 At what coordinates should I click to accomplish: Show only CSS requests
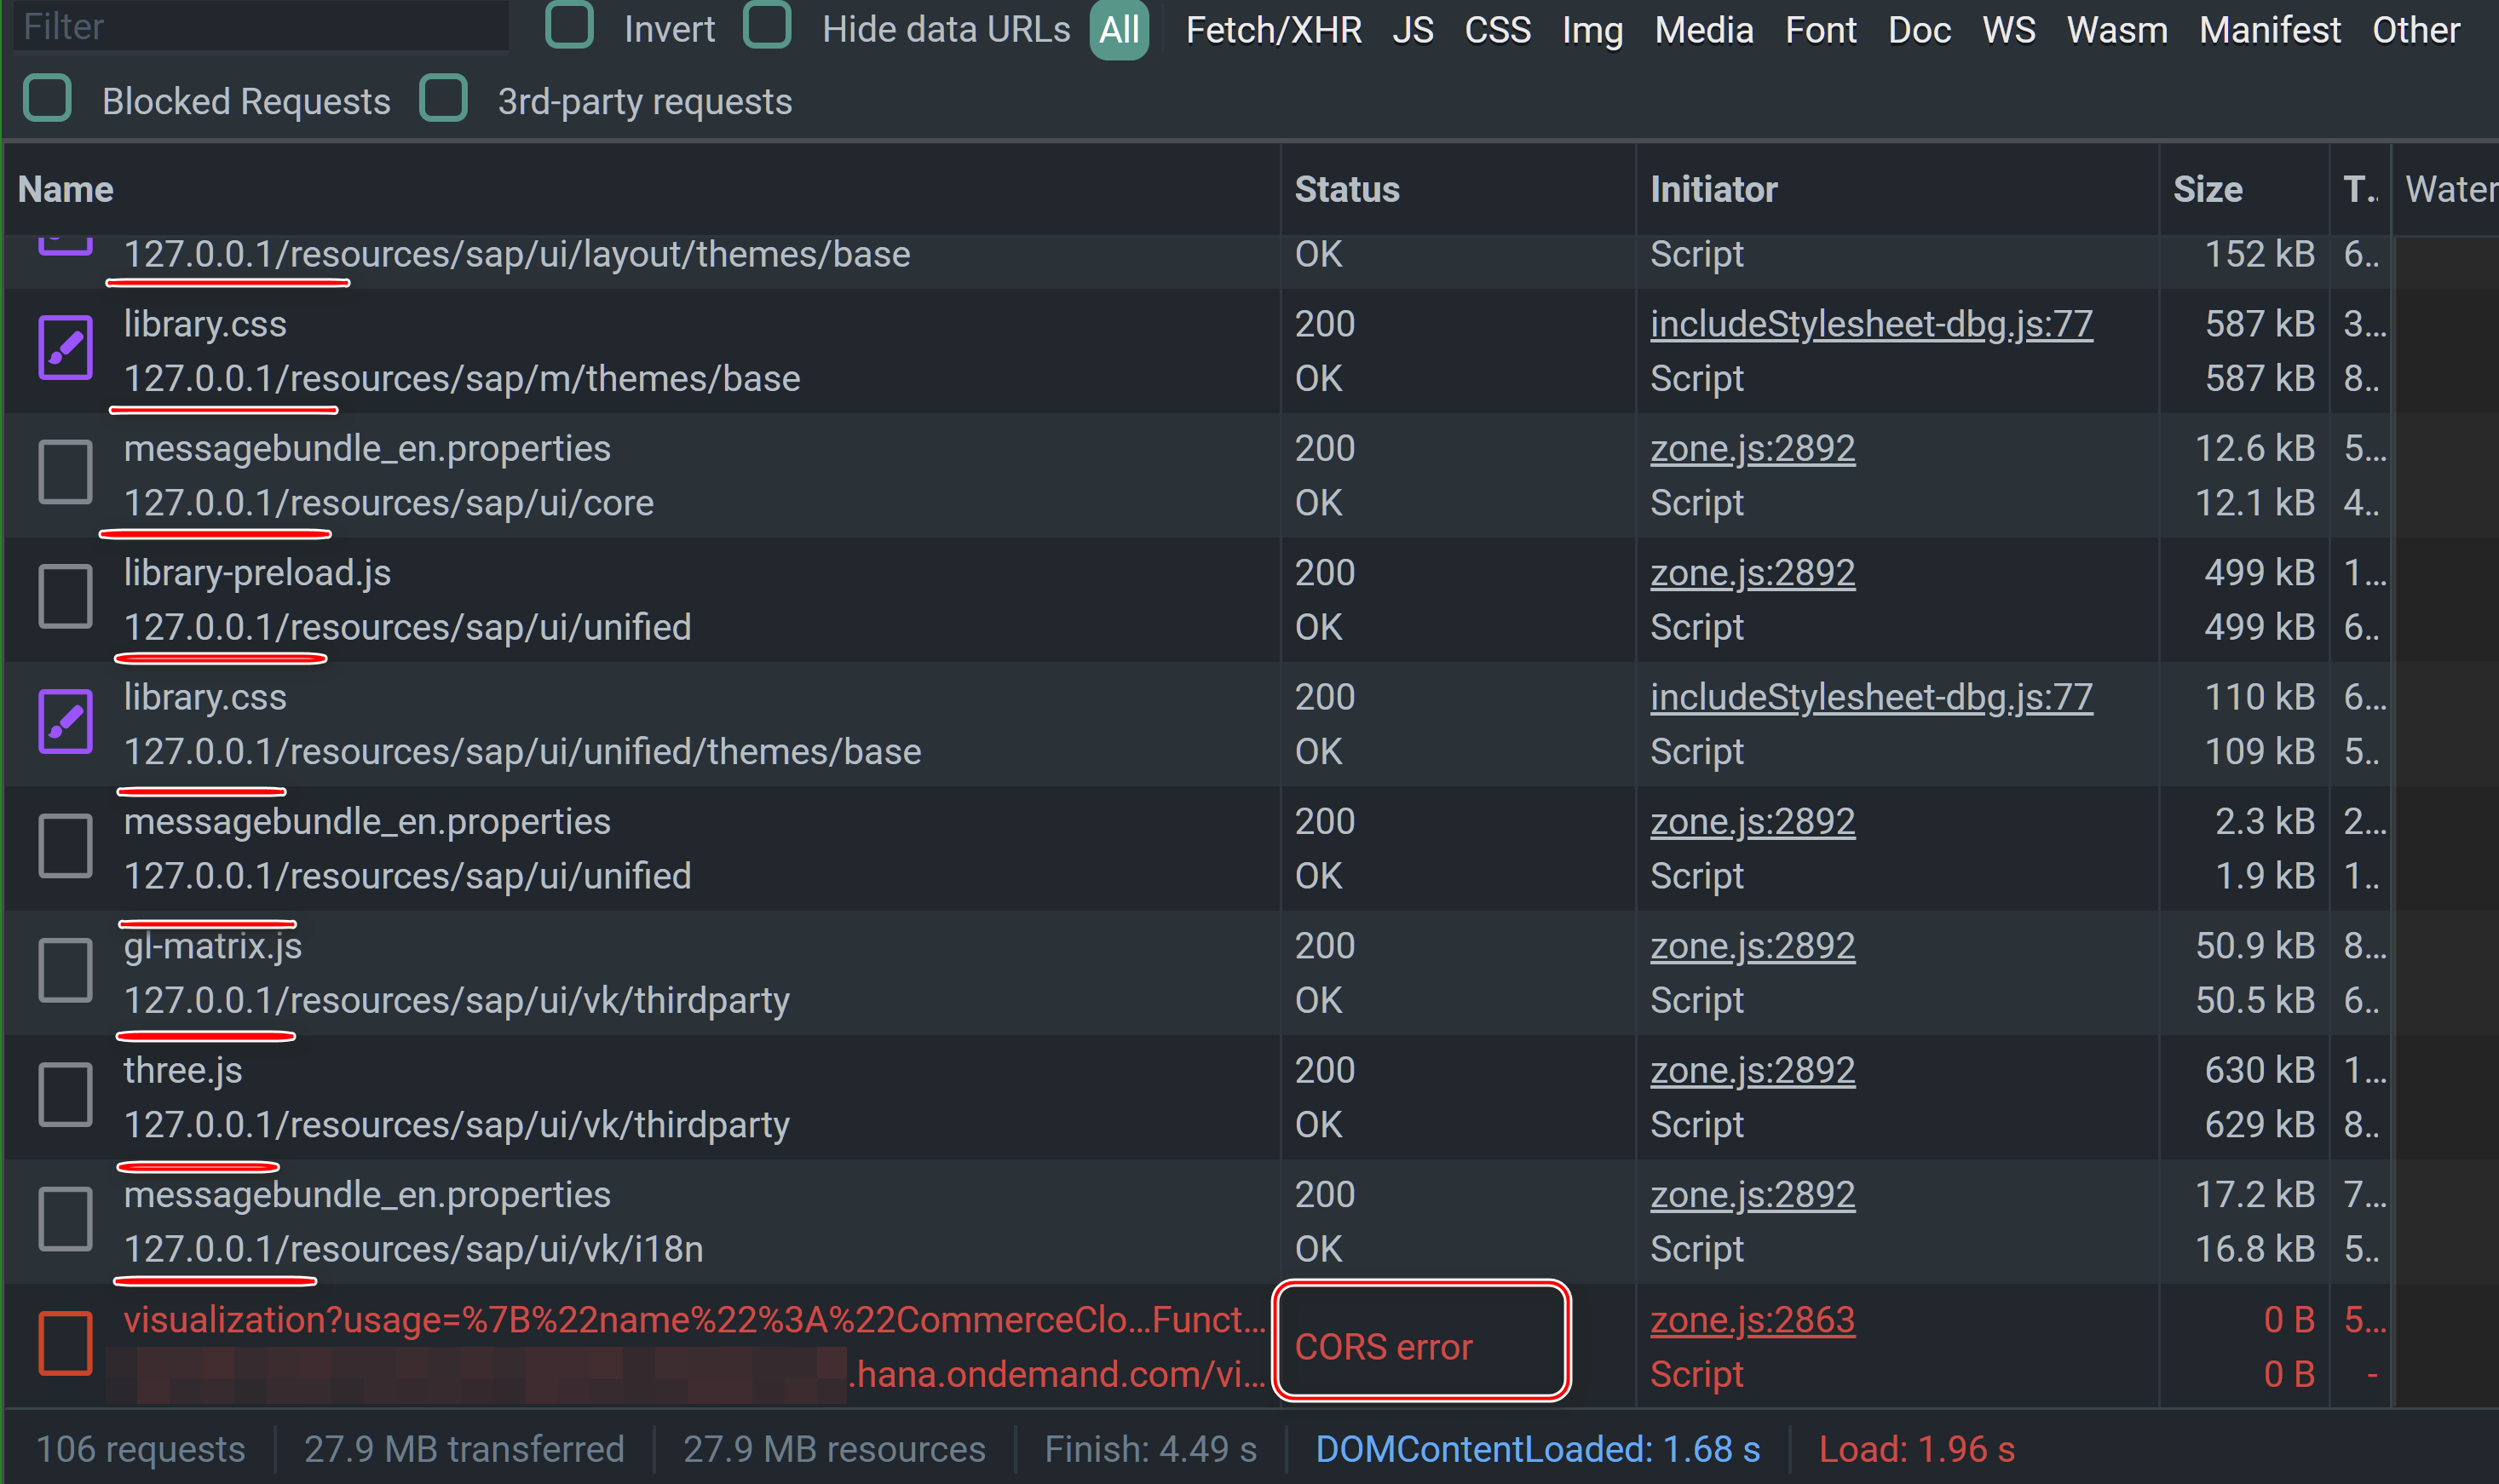pyautogui.click(x=1497, y=30)
